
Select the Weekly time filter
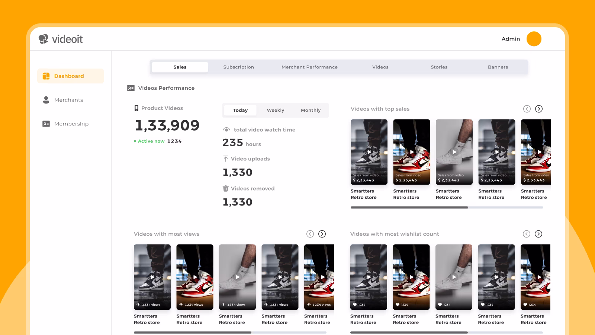[276, 110]
